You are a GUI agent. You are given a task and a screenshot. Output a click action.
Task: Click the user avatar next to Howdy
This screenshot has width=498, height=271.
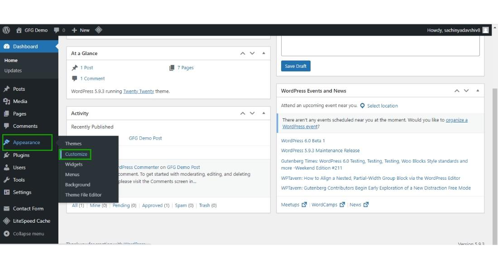[x=485, y=30]
